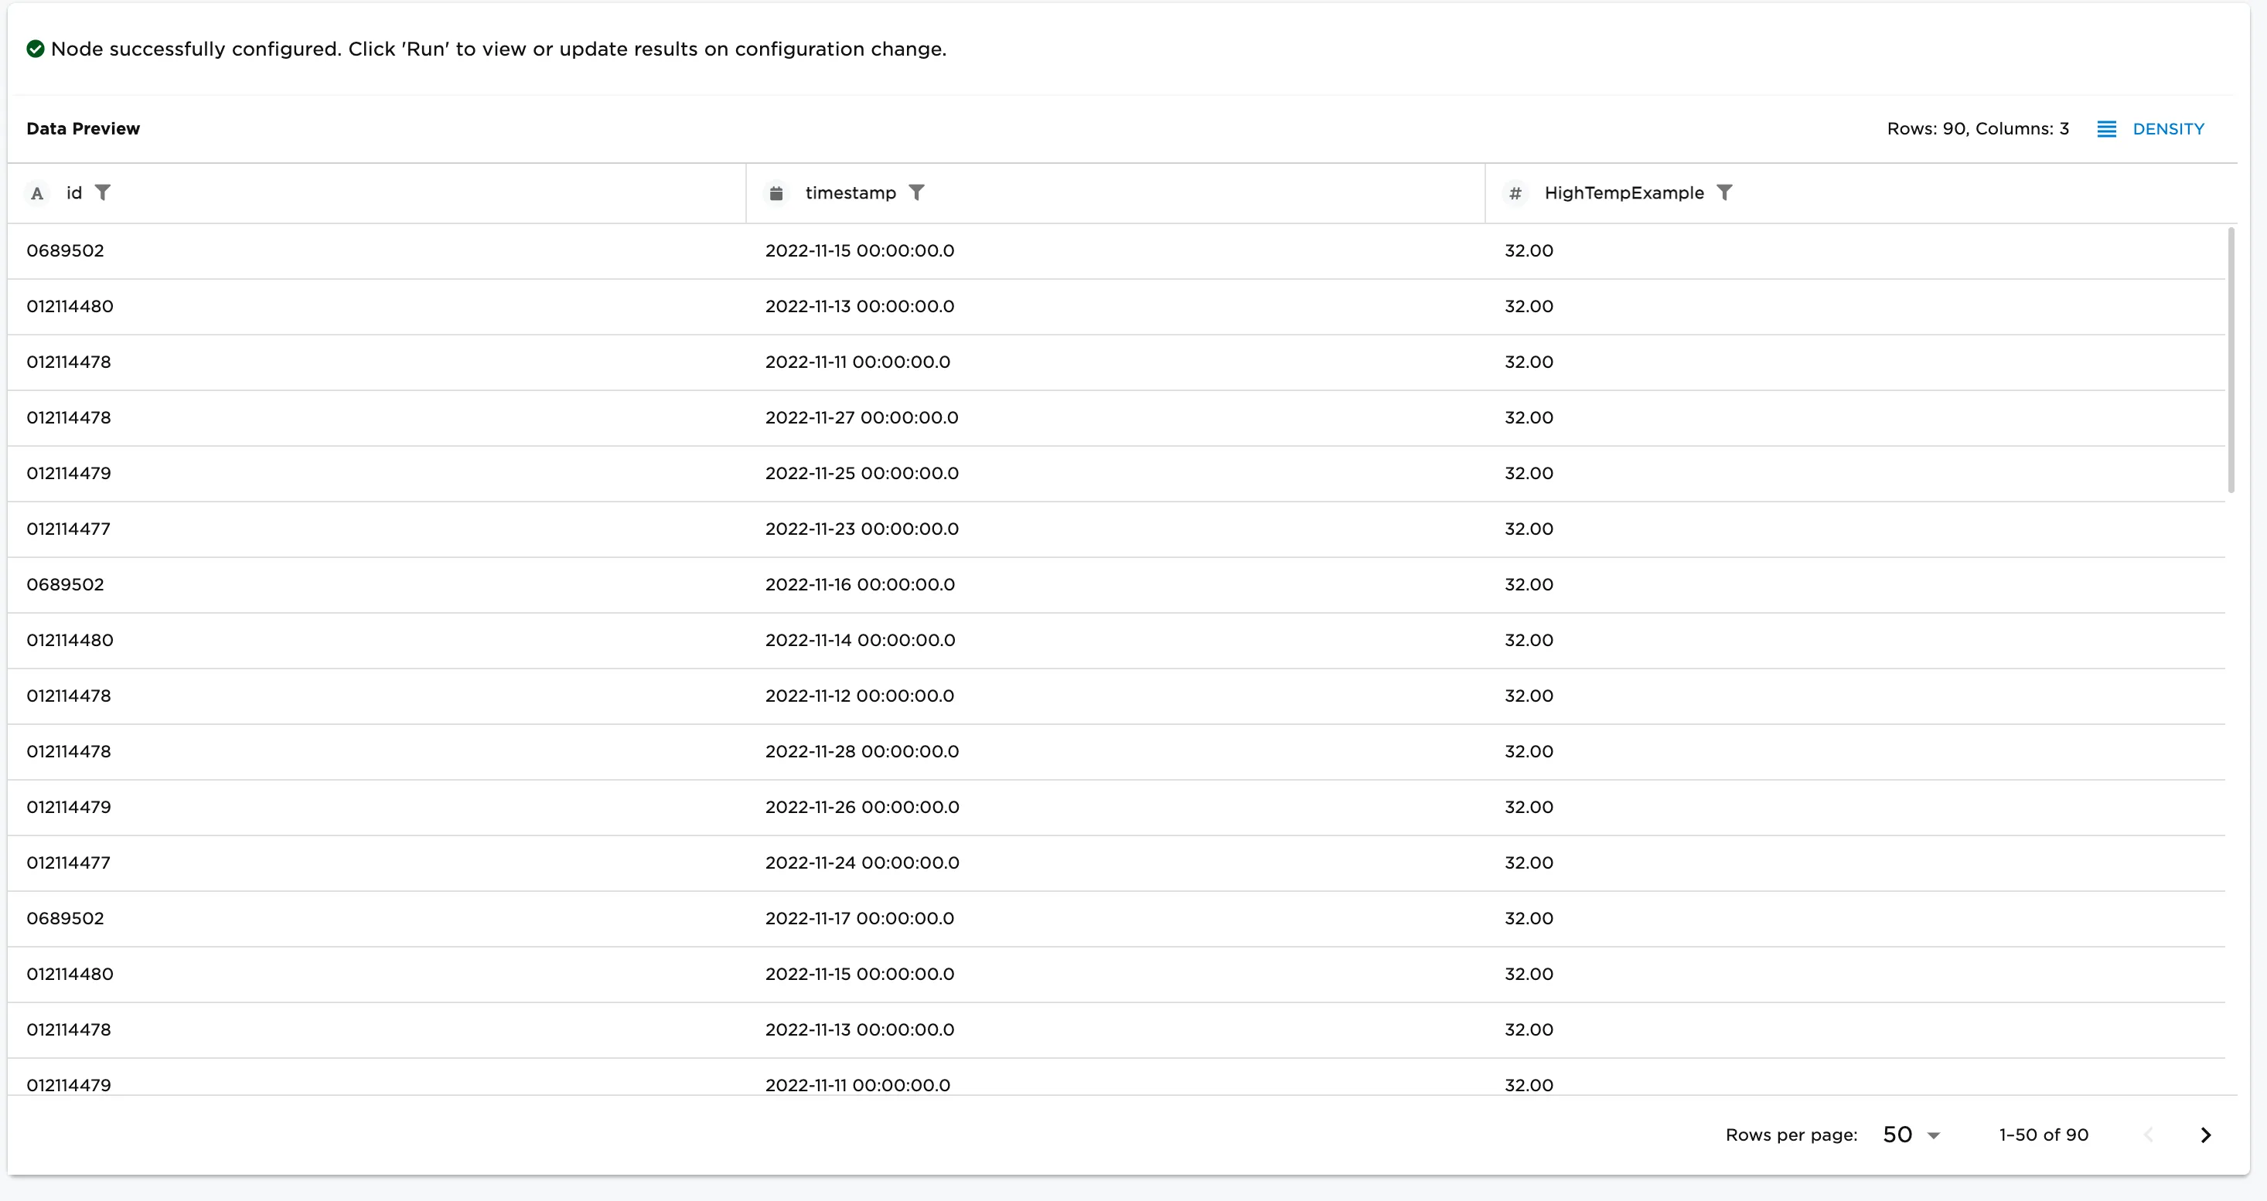Click the calendar type icon for timestamp

pyautogui.click(x=776, y=193)
